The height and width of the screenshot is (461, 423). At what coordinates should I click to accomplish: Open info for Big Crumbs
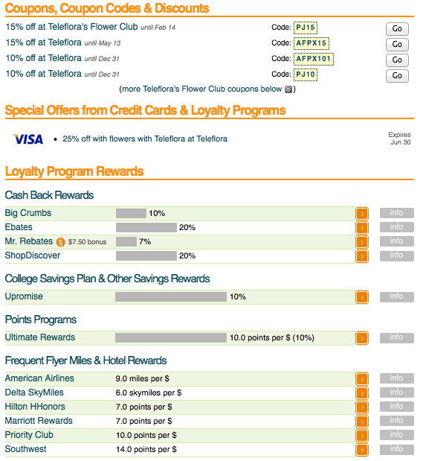pos(396,213)
